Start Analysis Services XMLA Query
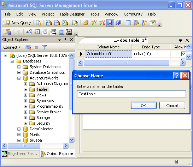This screenshot has width=193, height=167. (x=65, y=23)
